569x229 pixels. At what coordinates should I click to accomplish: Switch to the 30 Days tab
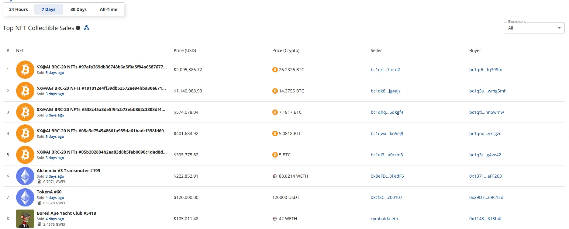click(x=78, y=9)
